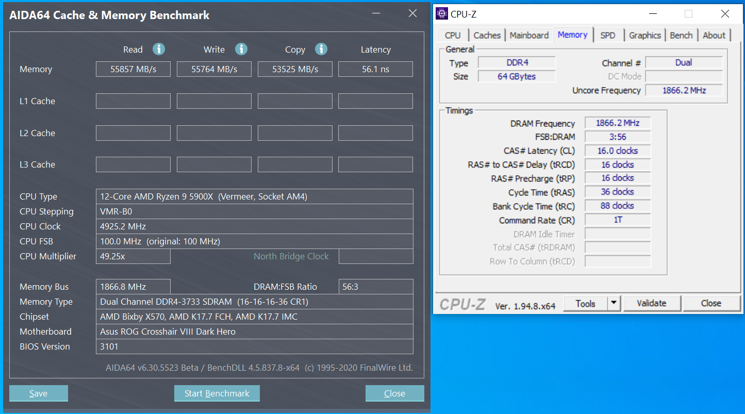Click Start Benchmark in AIDA64
This screenshot has width=745, height=414.
pos(217,393)
